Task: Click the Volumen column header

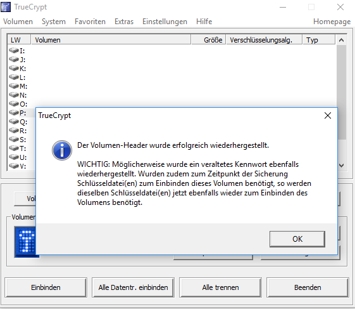Action: click(x=111, y=40)
